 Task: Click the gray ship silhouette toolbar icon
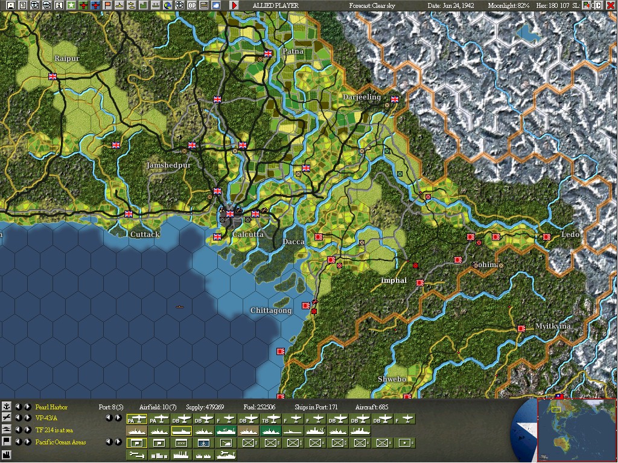(x=155, y=5)
